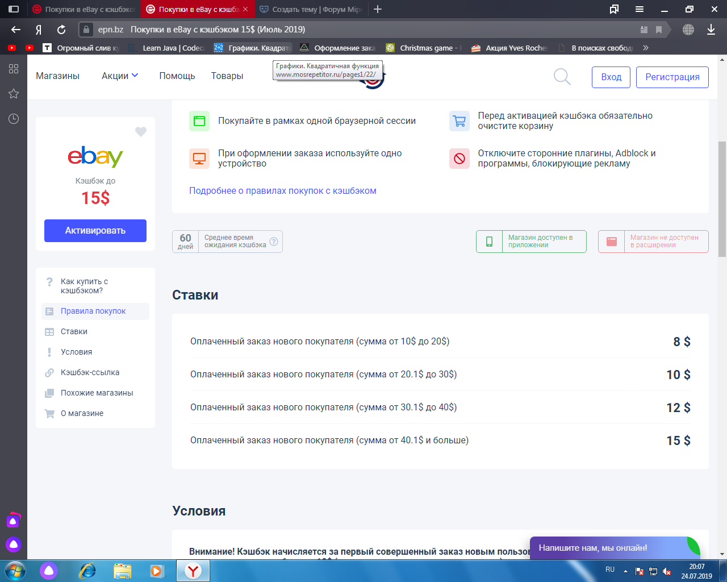The height and width of the screenshot is (582, 727).
Task: Switch to the first eBay cashback tab
Action: coord(83,9)
